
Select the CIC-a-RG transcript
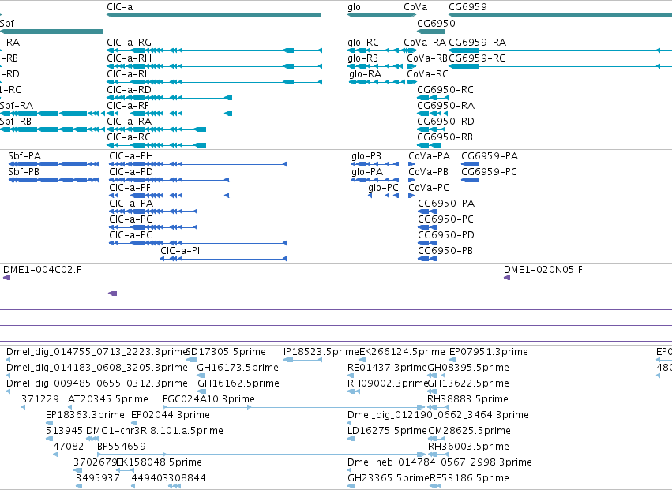pyautogui.click(x=214, y=50)
